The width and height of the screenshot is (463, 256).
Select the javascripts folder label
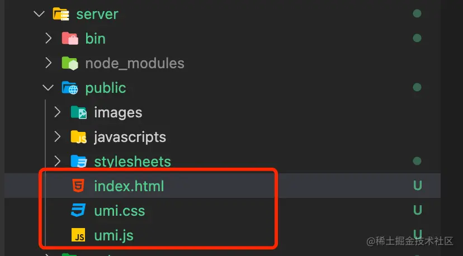click(x=130, y=137)
